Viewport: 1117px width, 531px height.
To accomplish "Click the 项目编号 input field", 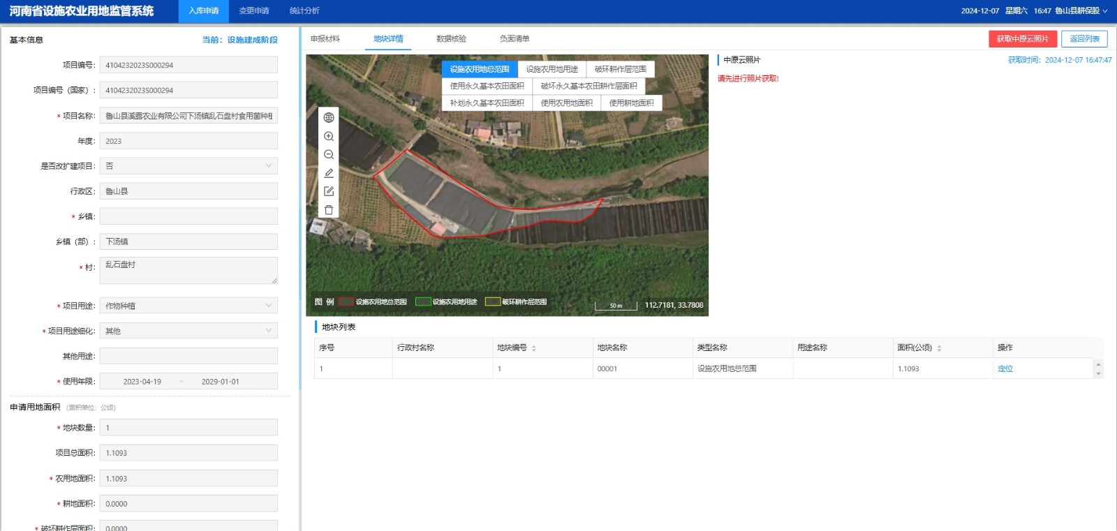I will click(x=188, y=65).
